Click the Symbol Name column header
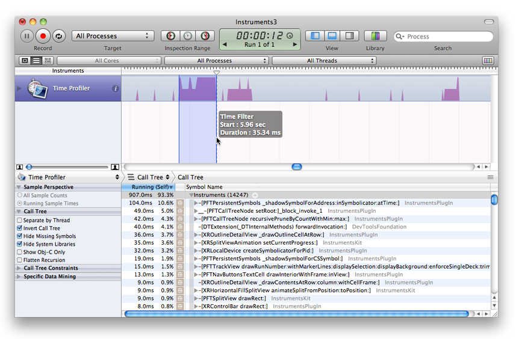 point(205,187)
